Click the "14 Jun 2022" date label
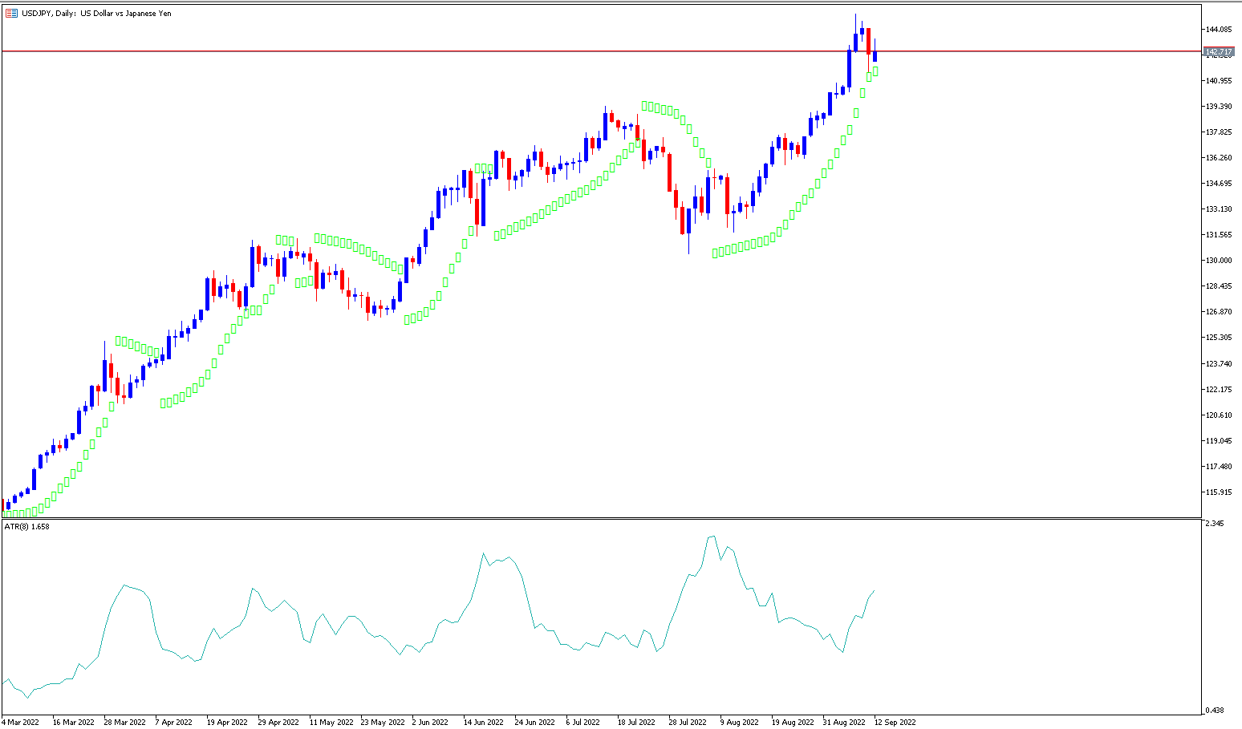This screenshot has height=729, width=1242. [484, 723]
